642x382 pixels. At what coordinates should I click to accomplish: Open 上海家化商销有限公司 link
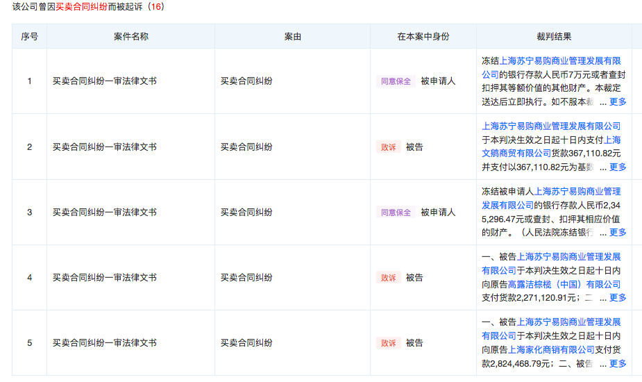(x=551, y=349)
